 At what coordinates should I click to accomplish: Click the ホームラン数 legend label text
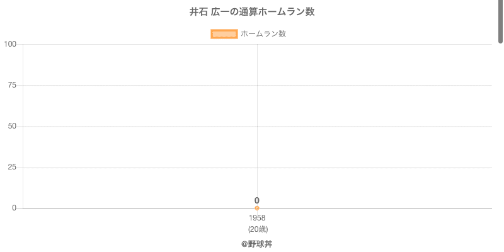pyautogui.click(x=263, y=34)
